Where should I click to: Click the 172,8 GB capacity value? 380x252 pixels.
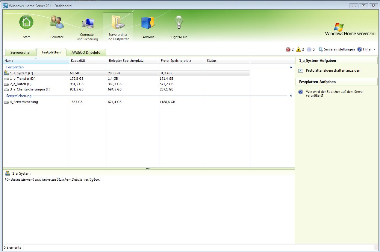(77, 79)
